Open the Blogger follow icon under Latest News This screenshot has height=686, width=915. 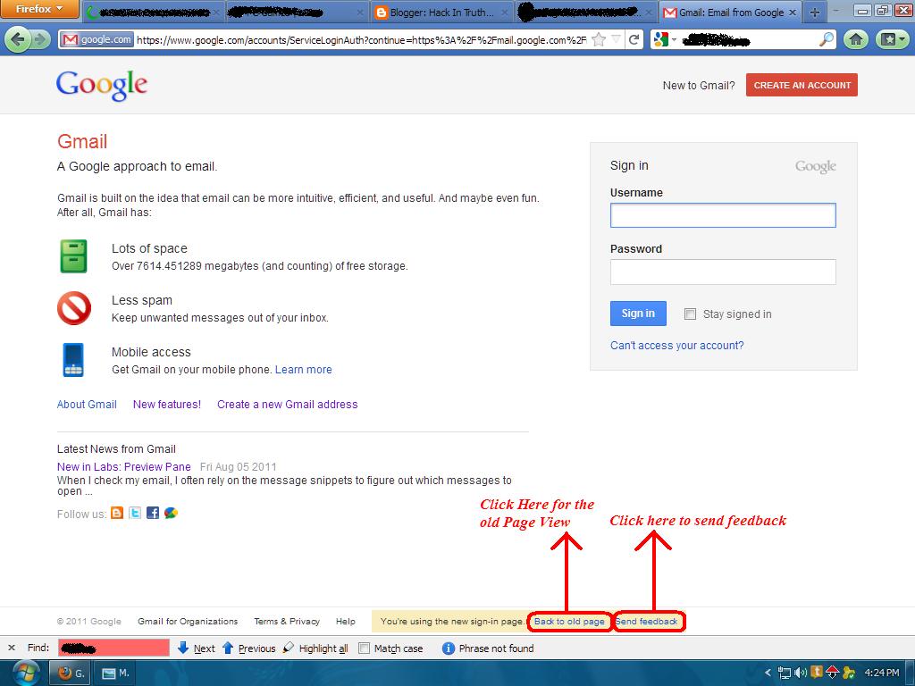117,514
